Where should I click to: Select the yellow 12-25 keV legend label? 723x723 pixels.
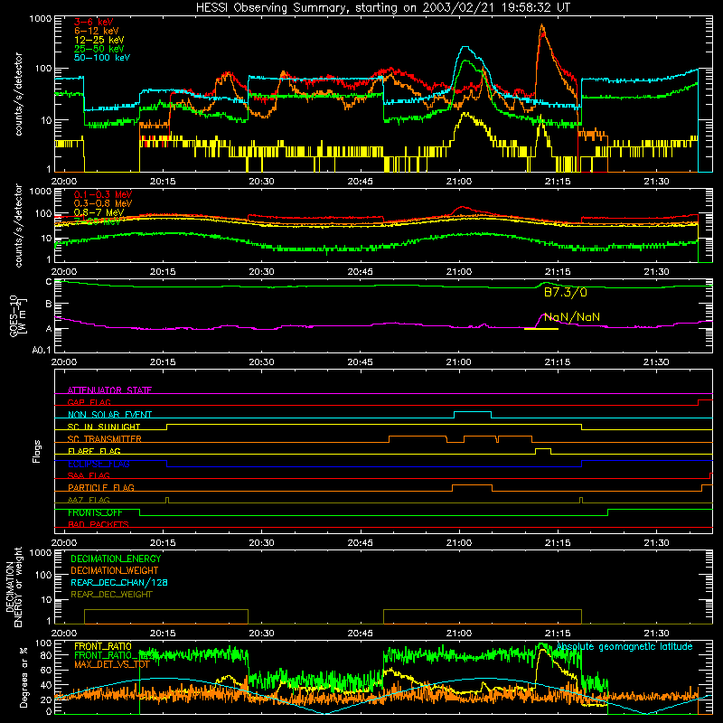[x=99, y=40]
